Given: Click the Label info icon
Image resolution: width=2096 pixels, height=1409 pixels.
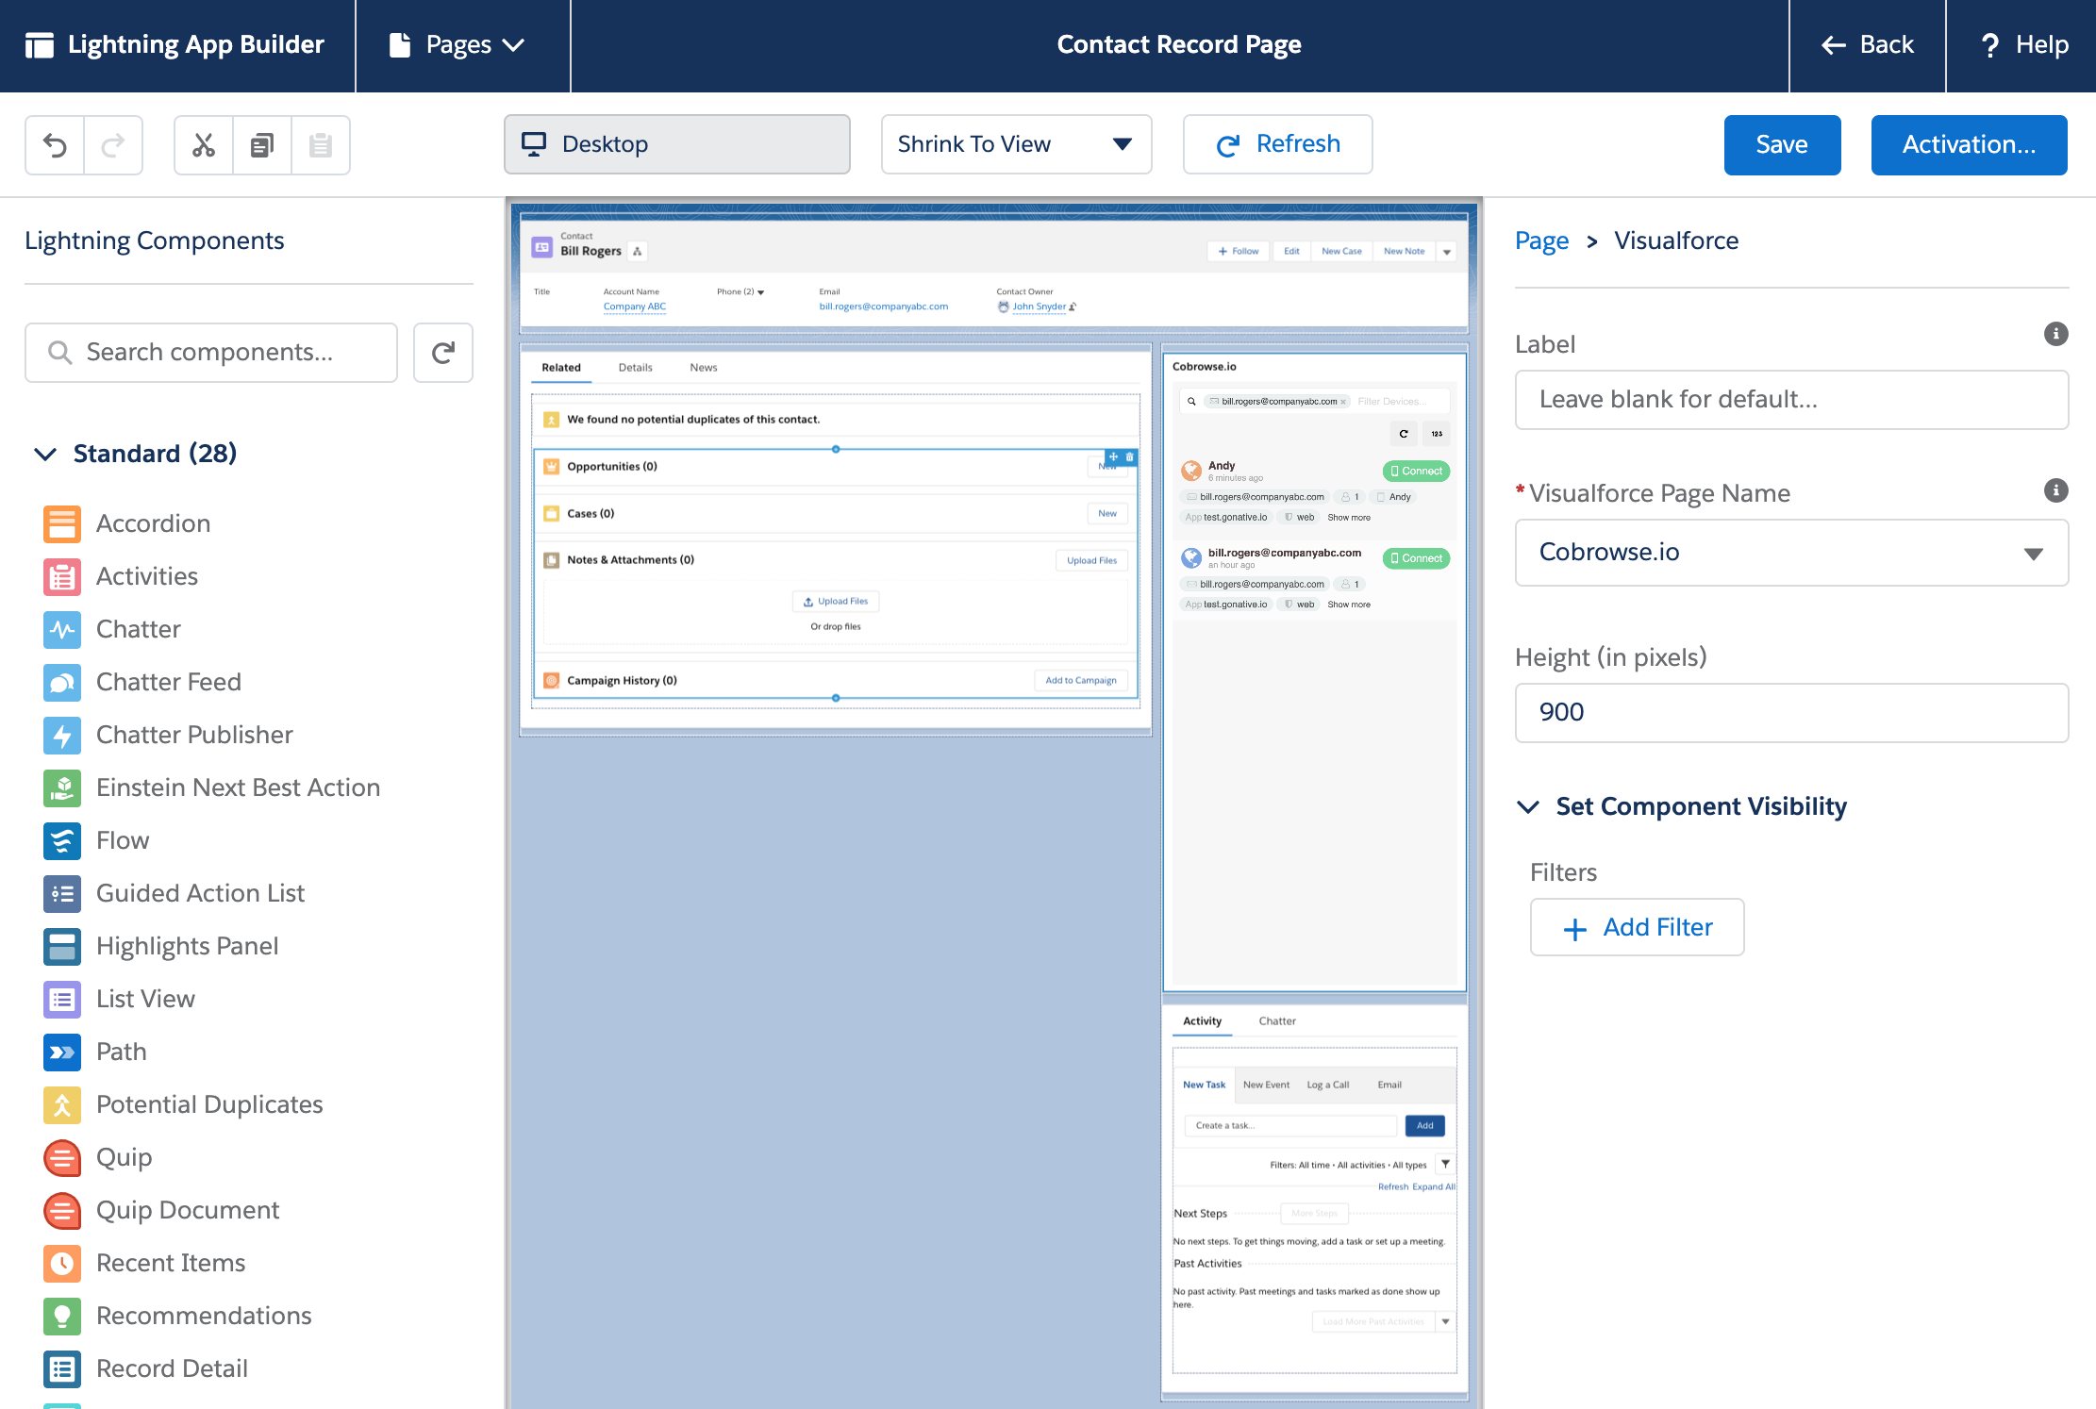Looking at the screenshot, I should pyautogui.click(x=2056, y=334).
